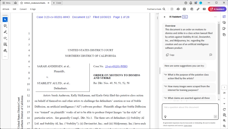
Task: Open the Learn more link
Action: pos(188,126)
